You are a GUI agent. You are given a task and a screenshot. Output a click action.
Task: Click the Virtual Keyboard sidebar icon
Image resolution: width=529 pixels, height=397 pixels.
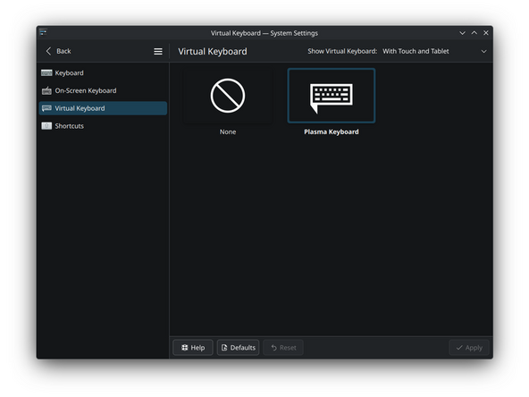pyautogui.click(x=46, y=108)
